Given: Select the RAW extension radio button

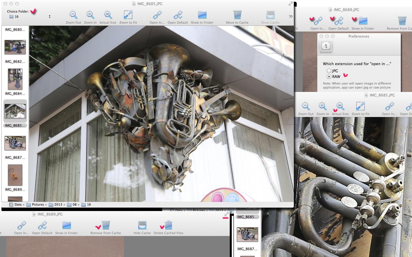Looking at the screenshot, I should click(329, 77).
